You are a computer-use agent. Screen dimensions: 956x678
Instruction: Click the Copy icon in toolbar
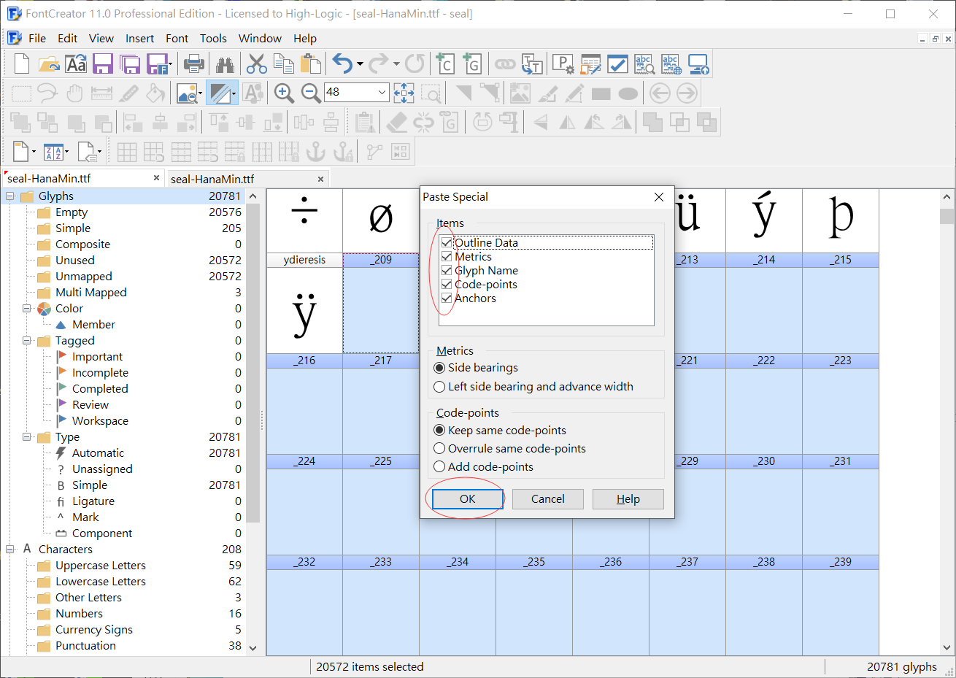[284, 64]
